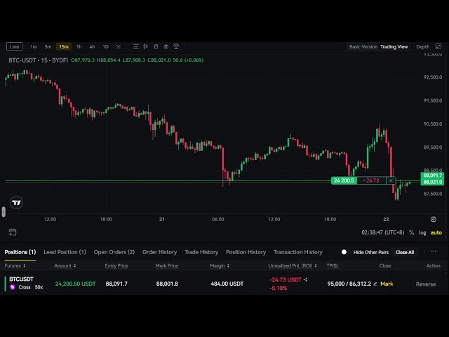
Task: Select the Trading View chart mode
Action: click(394, 47)
